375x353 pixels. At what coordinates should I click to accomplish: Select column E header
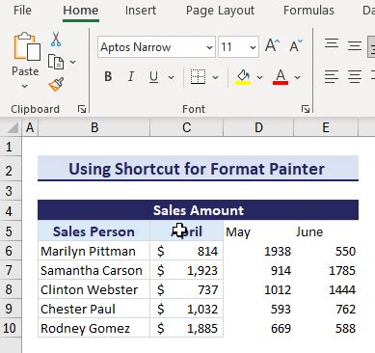point(326,127)
